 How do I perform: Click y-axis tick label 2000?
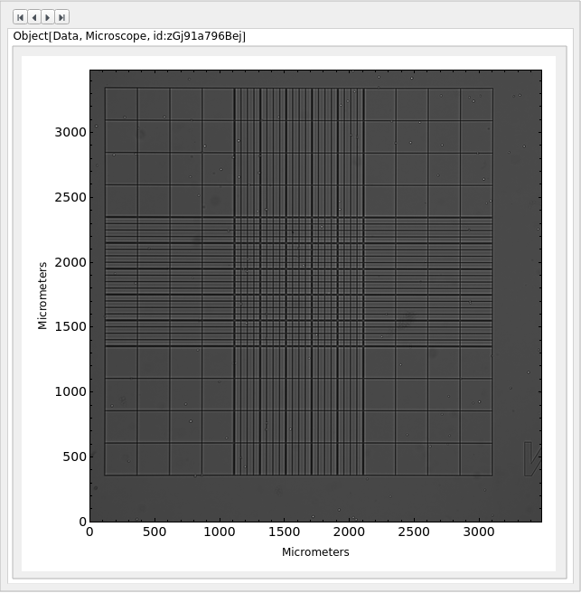tap(70, 262)
